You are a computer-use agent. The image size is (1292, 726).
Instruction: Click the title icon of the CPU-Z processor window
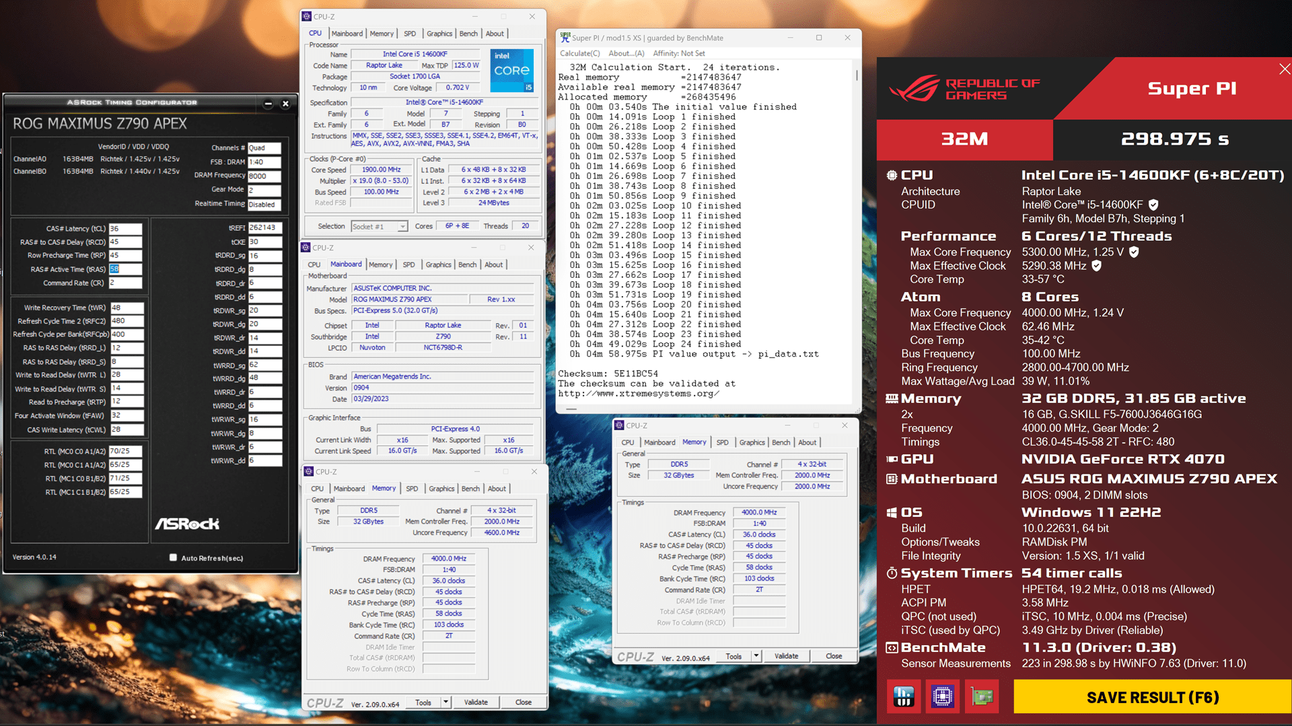(x=307, y=16)
